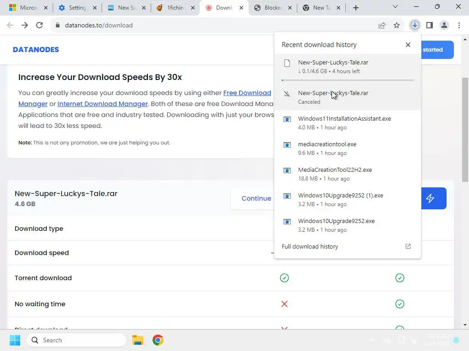Click the Torrent download row label
The image size is (469, 351).
(43, 278)
